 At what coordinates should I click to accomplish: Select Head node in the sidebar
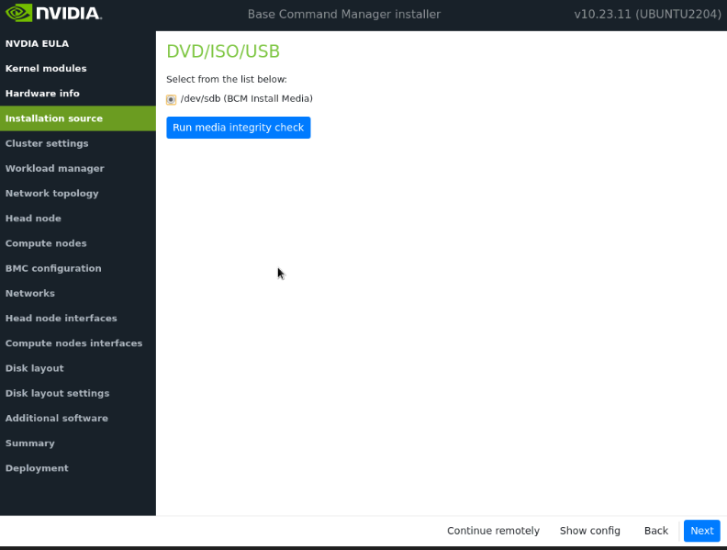pyautogui.click(x=33, y=219)
